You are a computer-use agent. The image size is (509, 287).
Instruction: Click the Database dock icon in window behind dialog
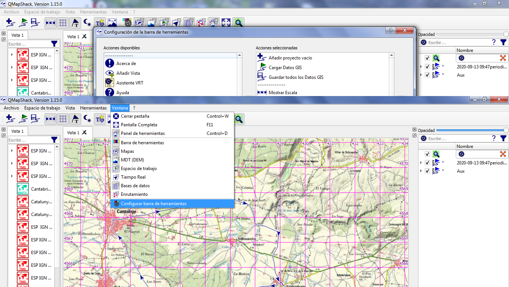click(189, 23)
